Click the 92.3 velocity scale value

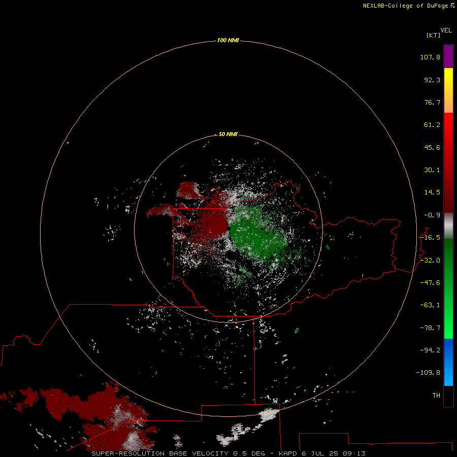tap(432, 80)
